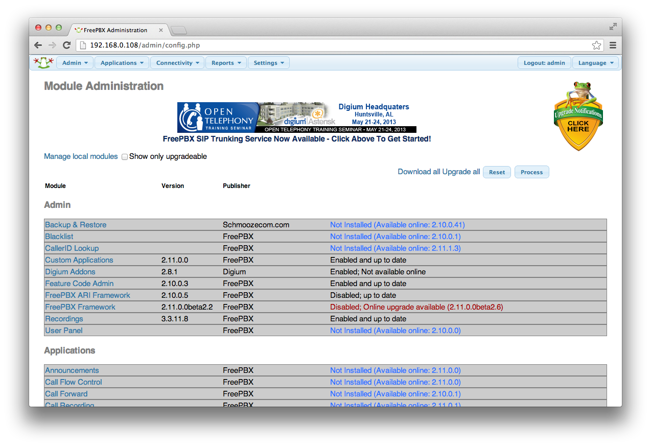Open the Announcements module
The image size is (651, 447).
pos(72,370)
